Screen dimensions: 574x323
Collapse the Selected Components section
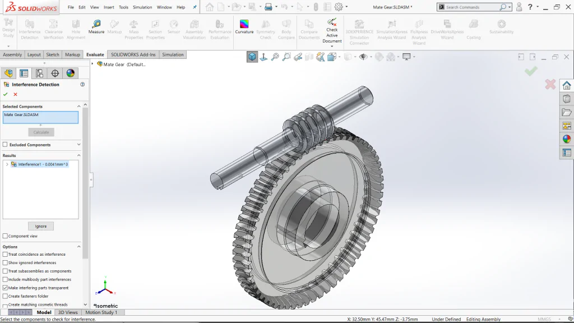click(x=78, y=106)
